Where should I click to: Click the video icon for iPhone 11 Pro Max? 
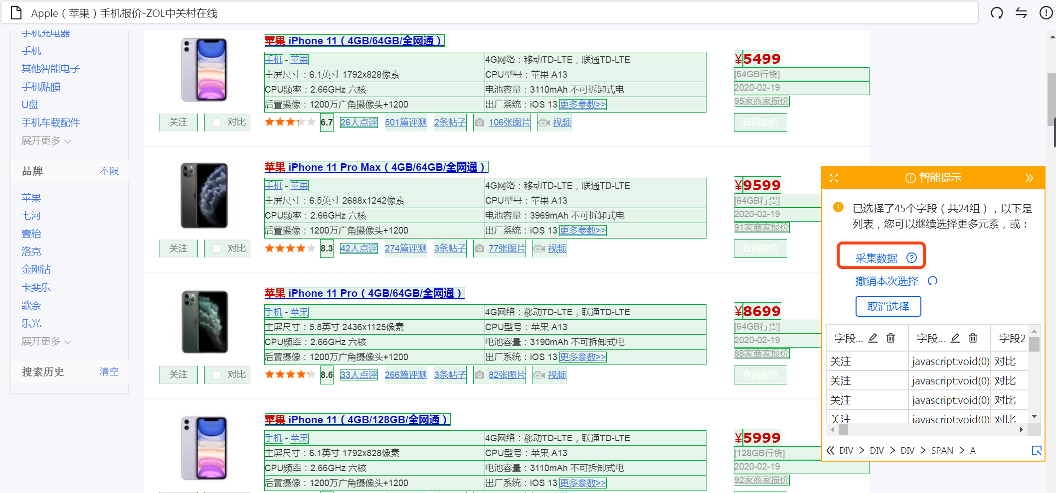pyautogui.click(x=539, y=248)
